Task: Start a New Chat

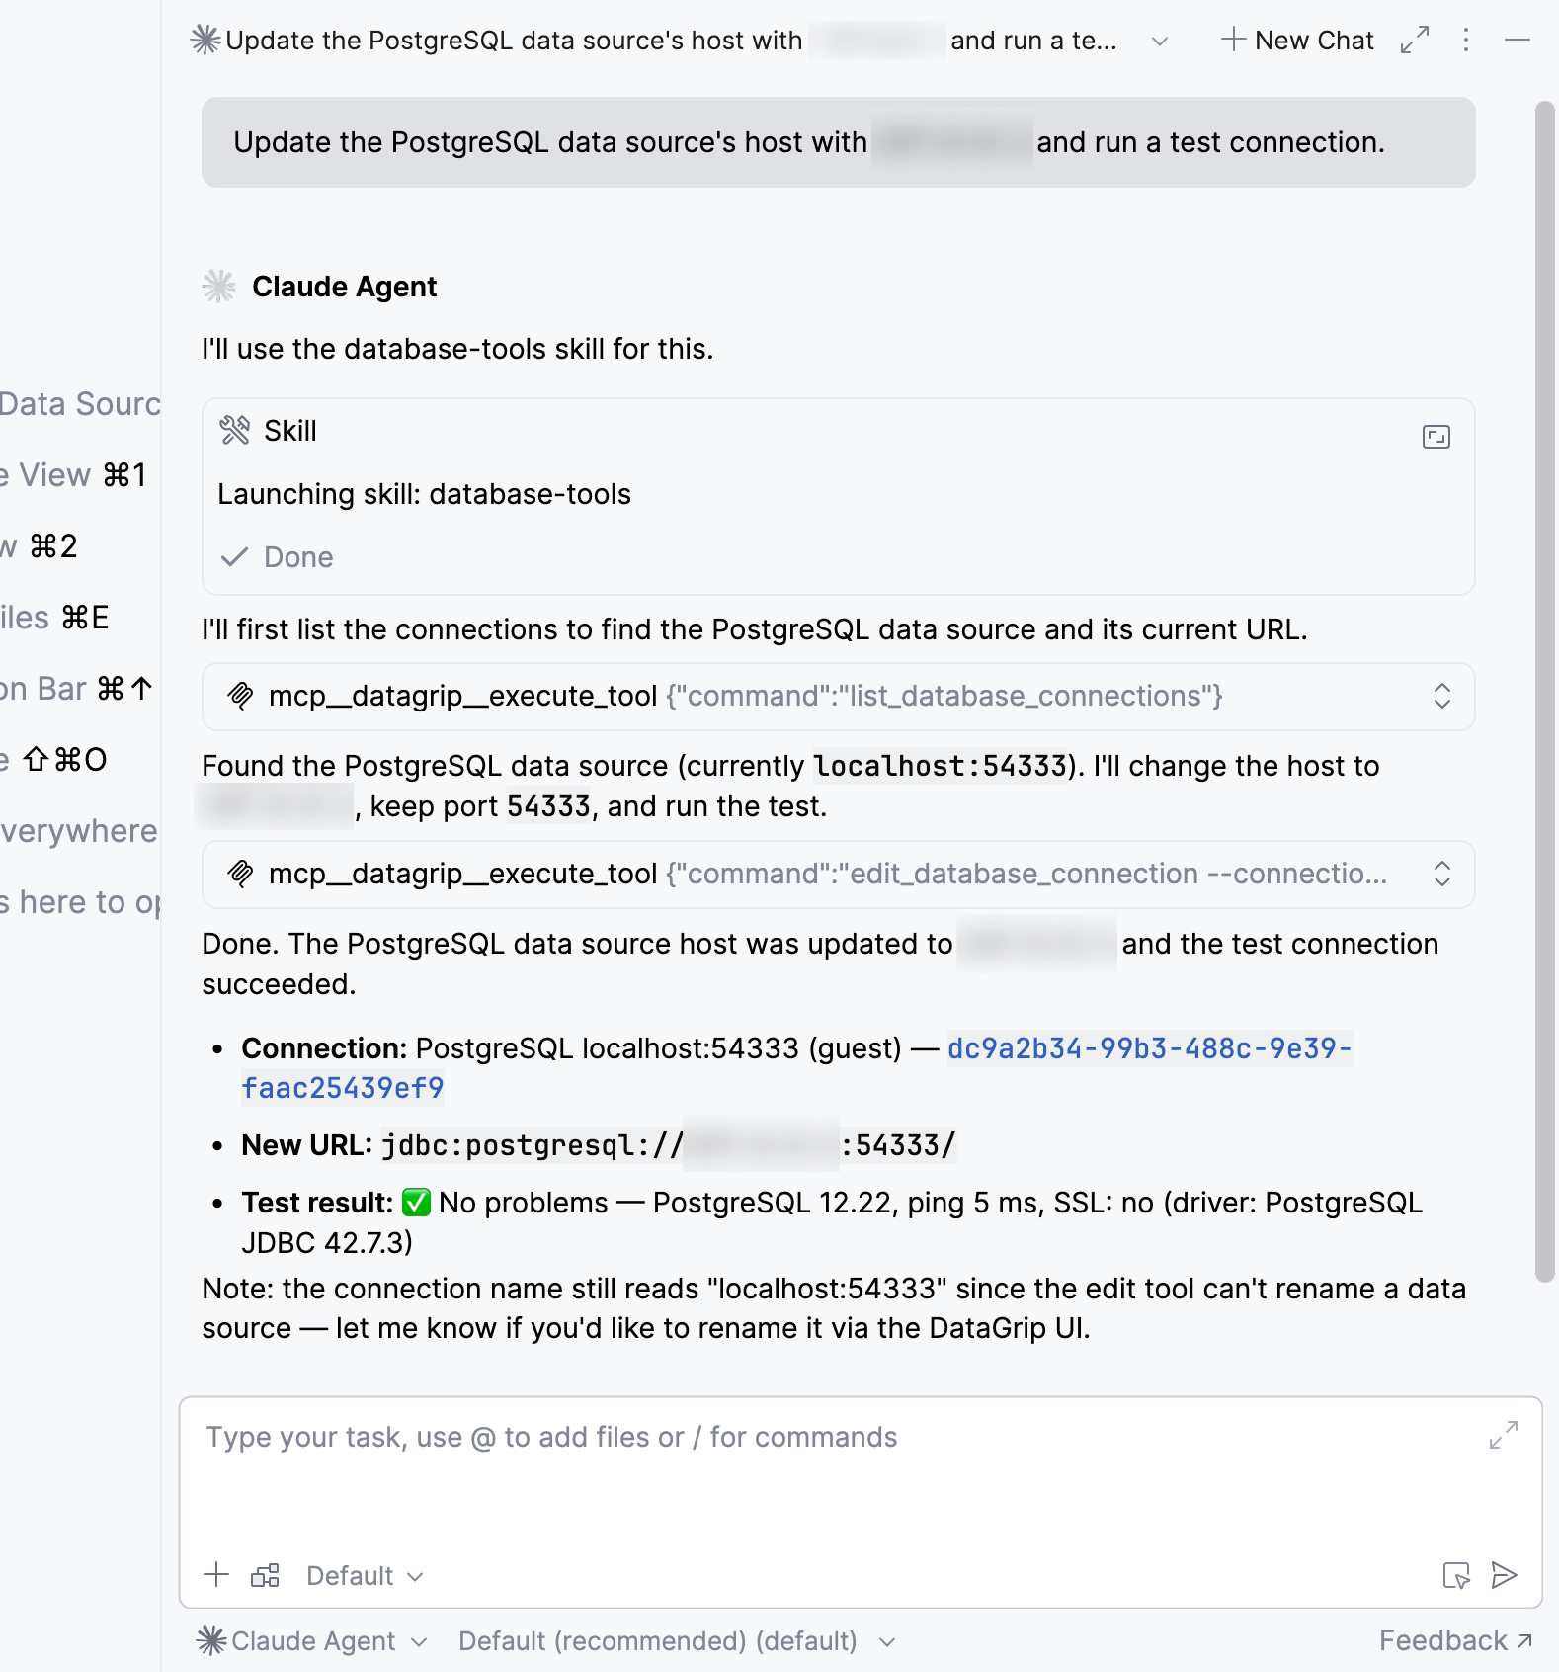Action: [x=1297, y=41]
